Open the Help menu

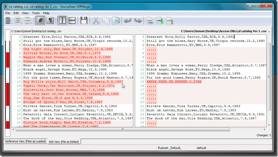tap(46, 13)
